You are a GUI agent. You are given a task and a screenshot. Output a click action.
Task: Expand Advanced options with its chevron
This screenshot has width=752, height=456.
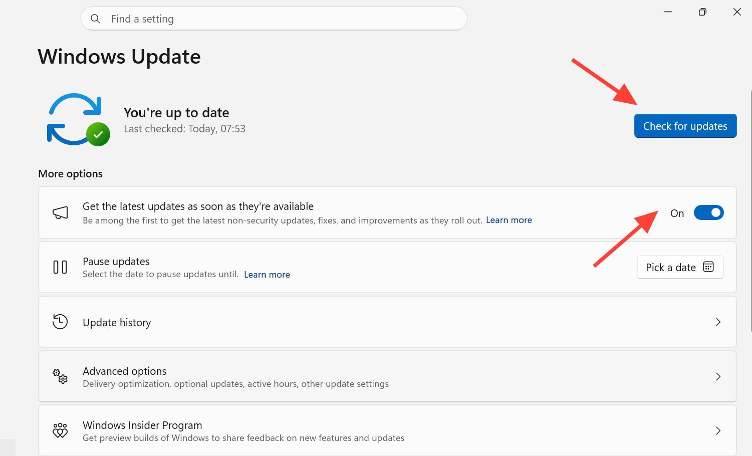click(718, 376)
